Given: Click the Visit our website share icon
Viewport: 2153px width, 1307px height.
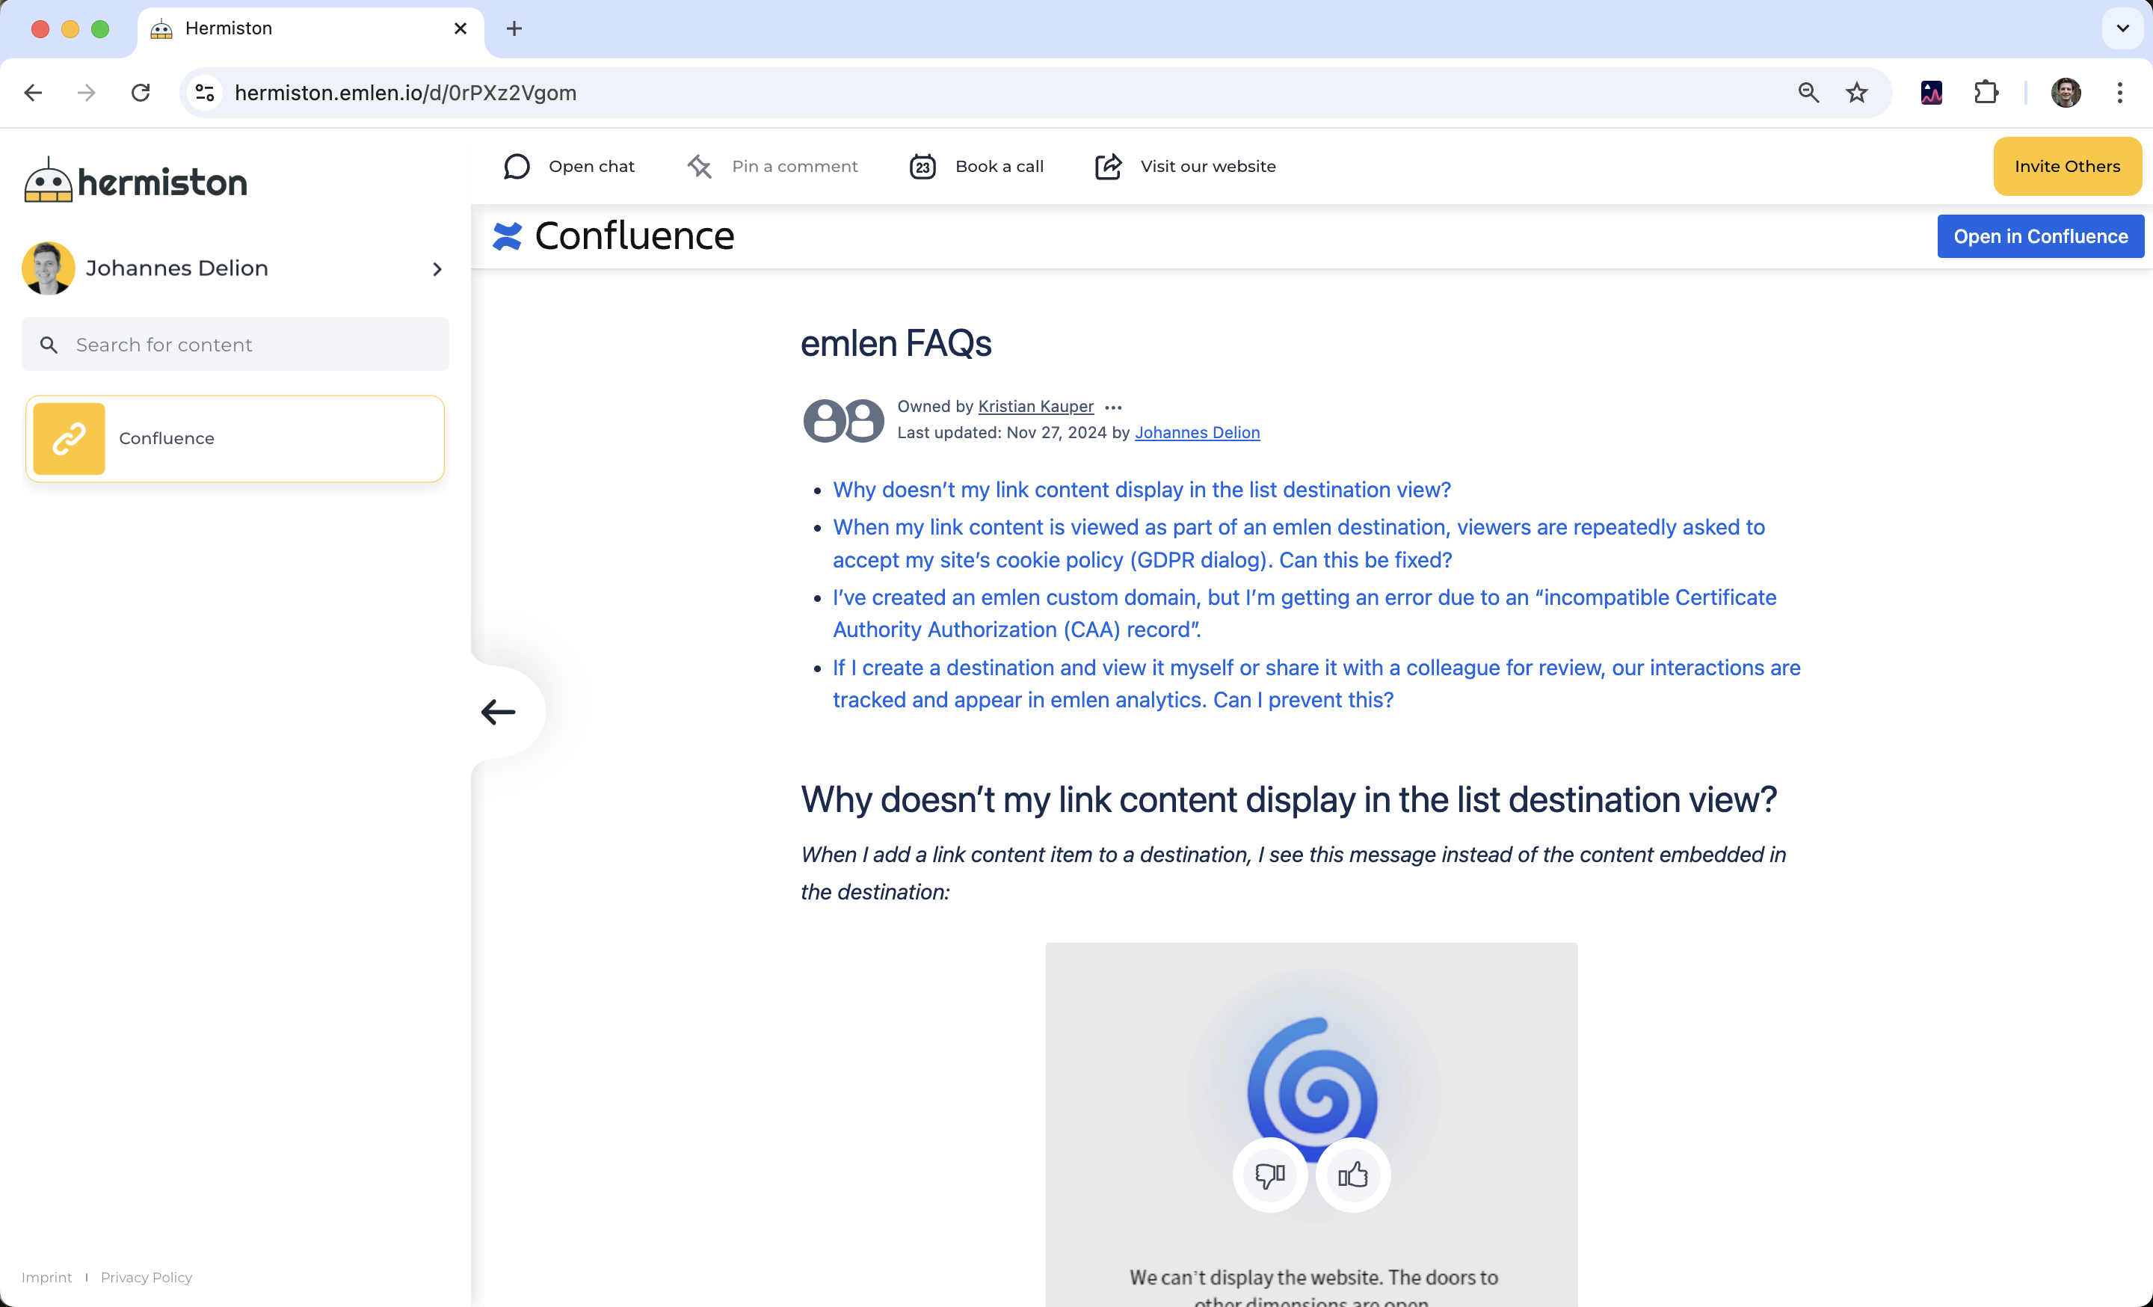Looking at the screenshot, I should point(1108,166).
